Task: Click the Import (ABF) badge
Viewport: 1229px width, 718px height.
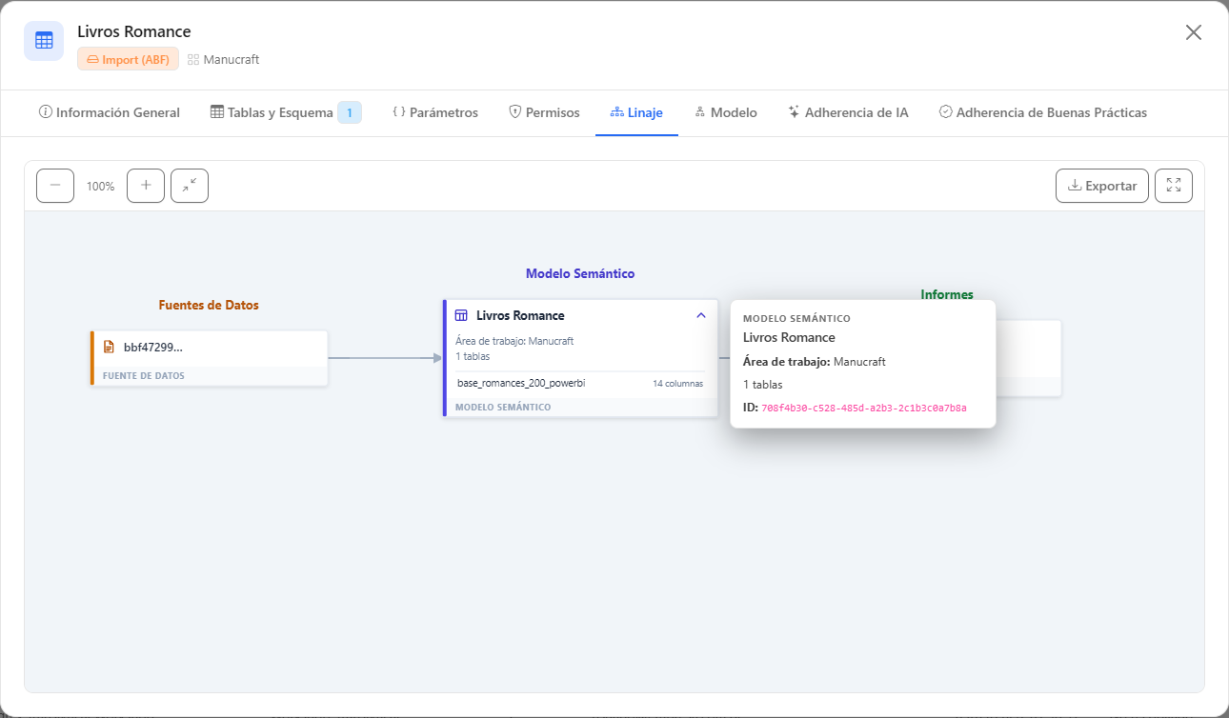Action: pos(128,59)
